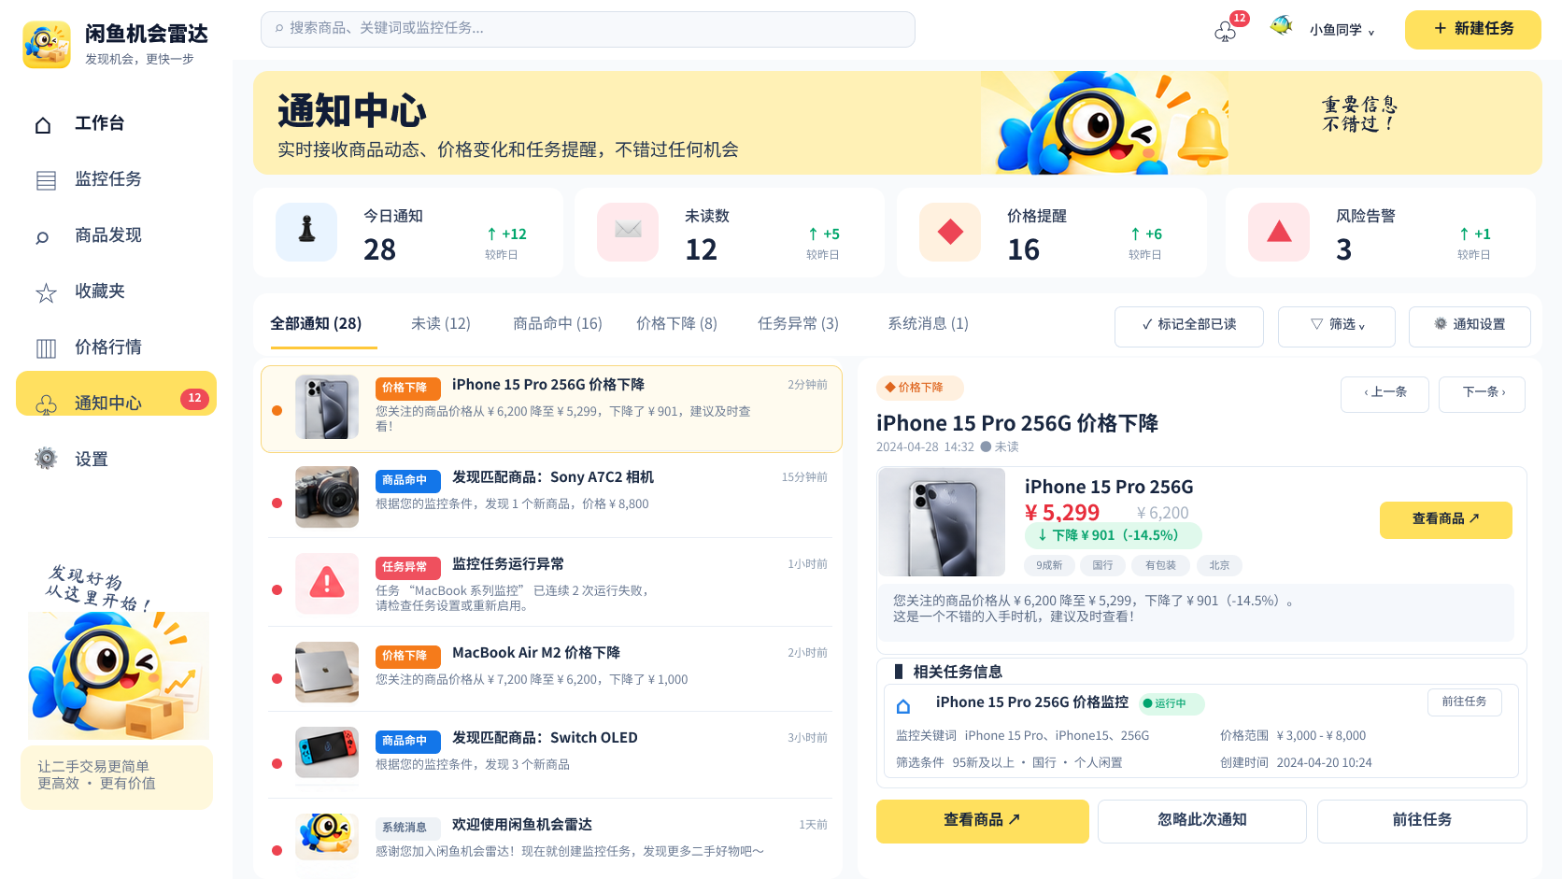Click the 前往任务 small button in task card
Image resolution: width=1562 pixels, height=879 pixels.
1464,702
